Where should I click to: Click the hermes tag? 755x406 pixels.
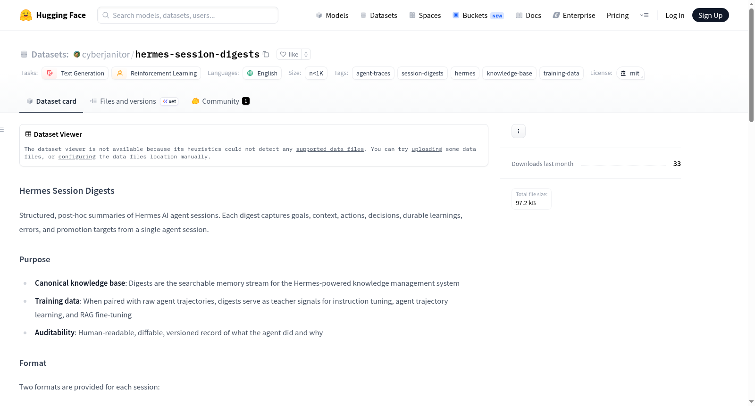465,73
